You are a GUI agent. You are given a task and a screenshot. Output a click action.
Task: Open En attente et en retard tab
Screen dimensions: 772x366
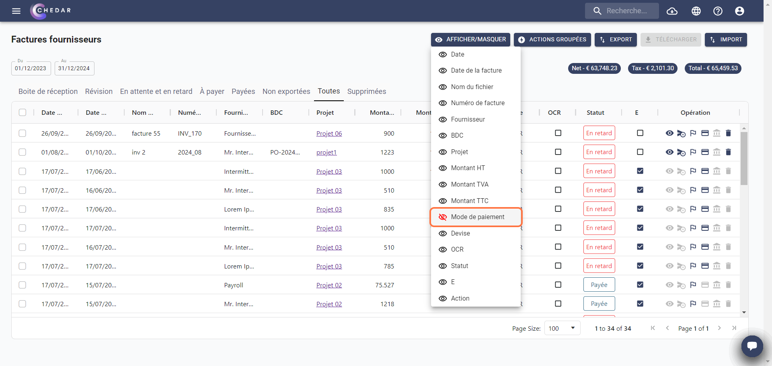tap(156, 91)
